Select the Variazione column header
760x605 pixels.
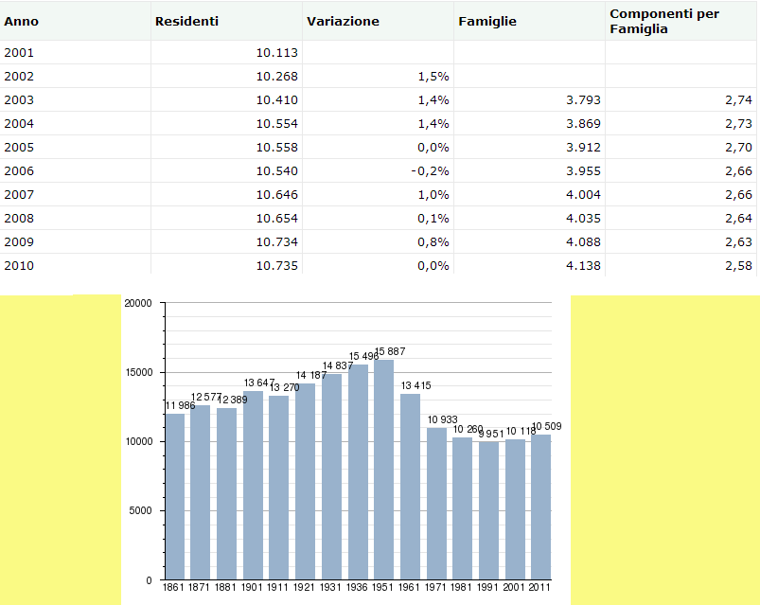tap(343, 21)
